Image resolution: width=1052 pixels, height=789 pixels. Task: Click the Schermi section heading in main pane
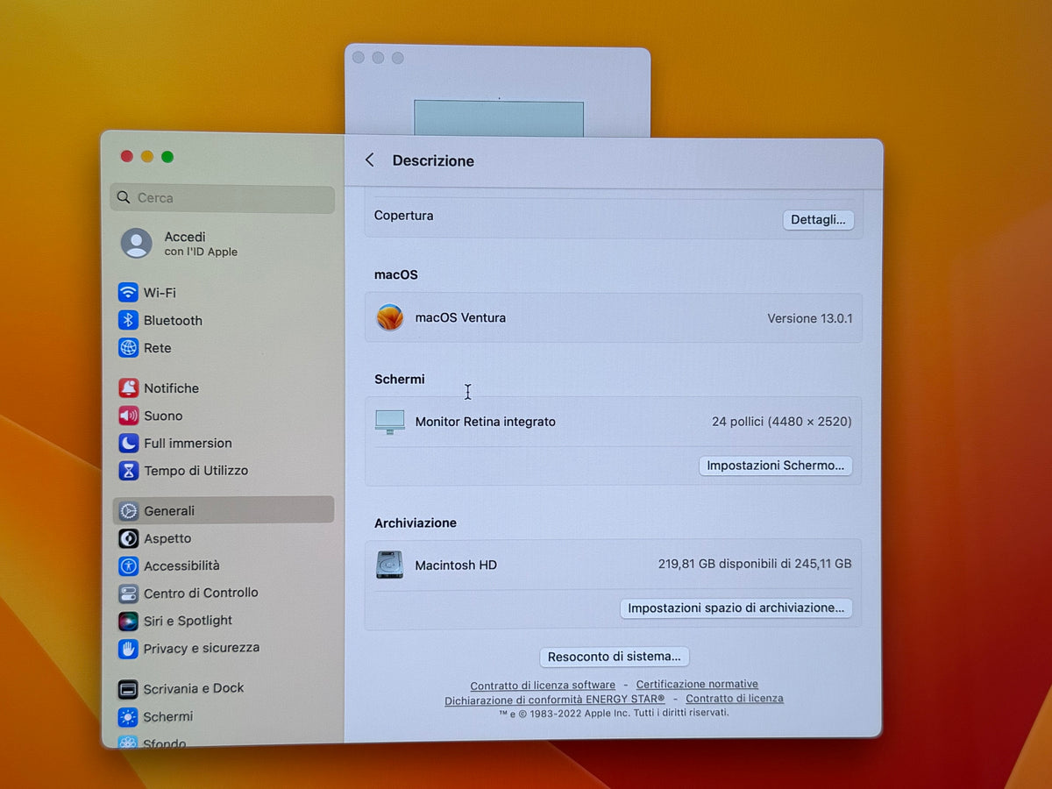pyautogui.click(x=399, y=380)
